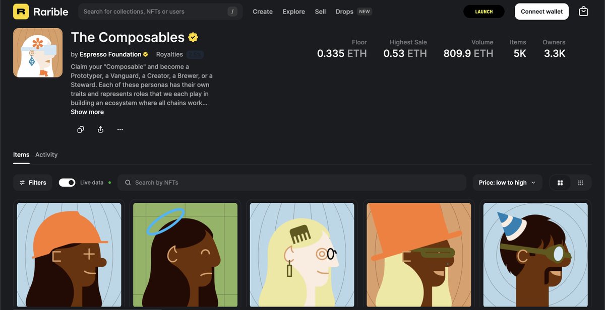Screen dimensions: 605x310
Task: Open the NFT with blue halo
Action: [x=185, y=256]
